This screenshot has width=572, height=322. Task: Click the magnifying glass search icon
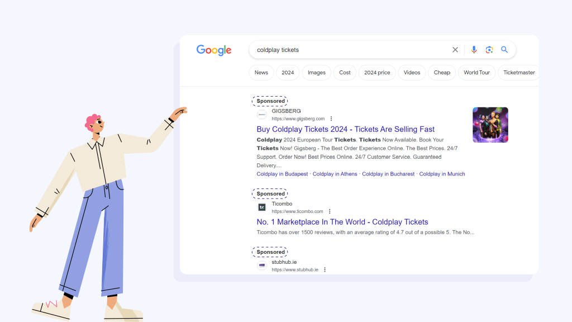click(504, 50)
